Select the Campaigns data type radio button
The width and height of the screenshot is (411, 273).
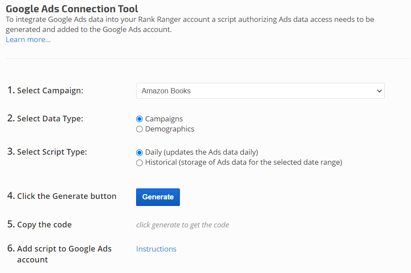click(x=140, y=119)
